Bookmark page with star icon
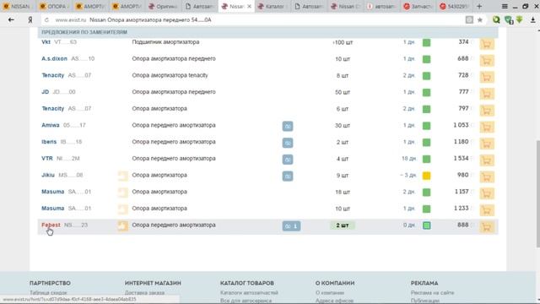 (480, 20)
